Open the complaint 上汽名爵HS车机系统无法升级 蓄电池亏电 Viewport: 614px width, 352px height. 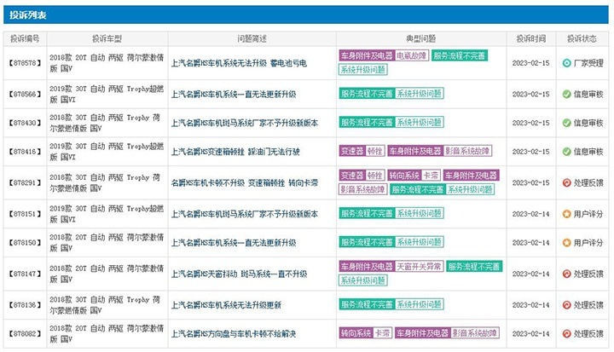pos(239,63)
